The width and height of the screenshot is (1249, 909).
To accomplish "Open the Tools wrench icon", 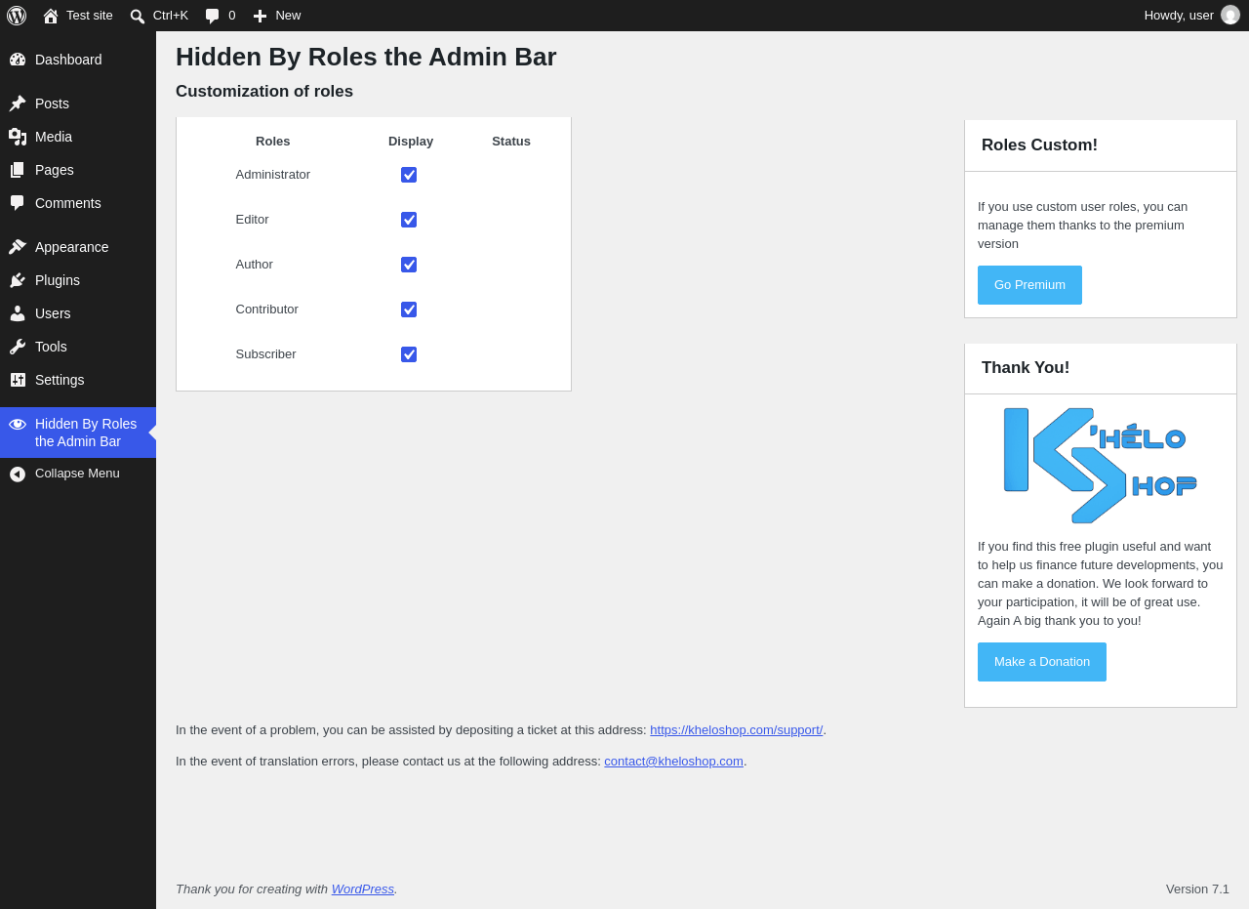I will (x=18, y=347).
